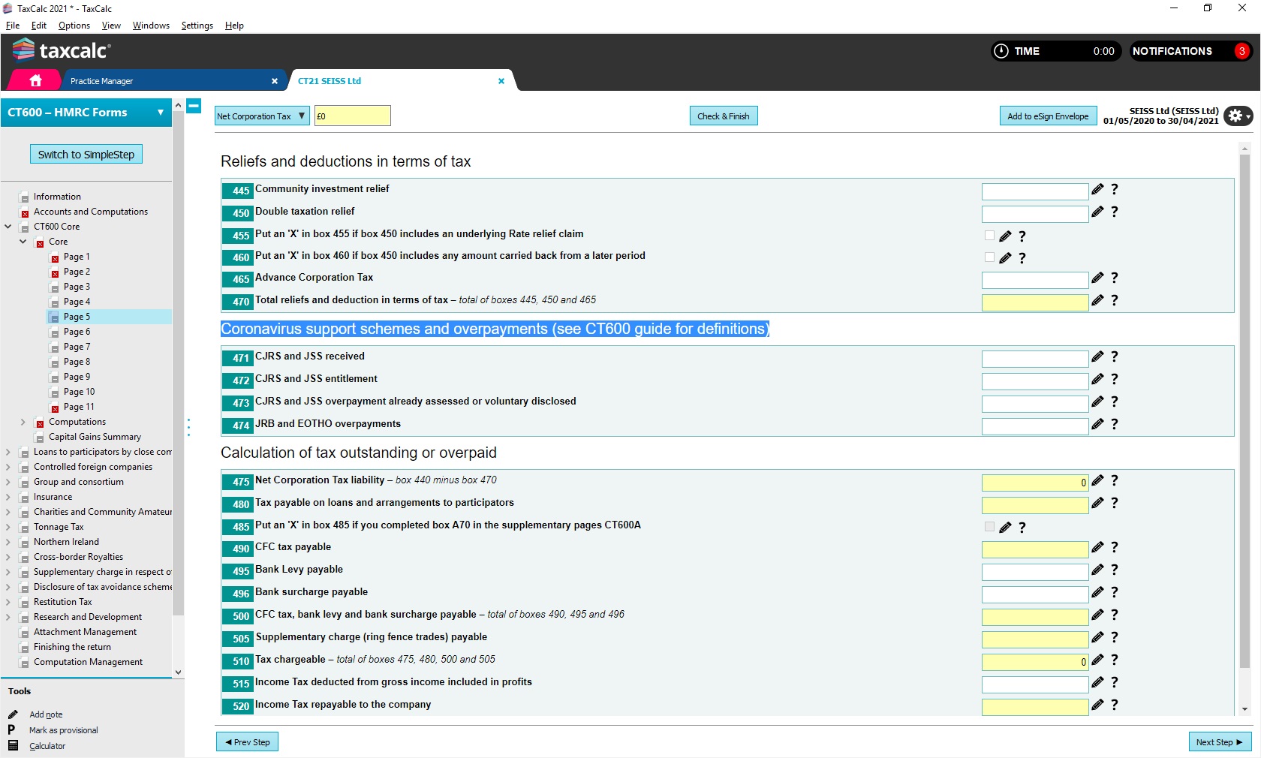This screenshot has width=1261, height=758.
Task: Open the settings gear icon for SEISS Ltd
Action: tap(1235, 116)
